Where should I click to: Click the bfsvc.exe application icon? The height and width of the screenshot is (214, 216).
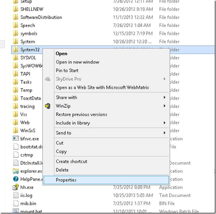16,138
